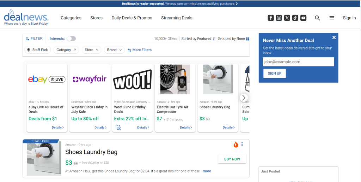The height and width of the screenshot is (182, 361).
Task: Open the Streaming Deals menu
Action: (x=177, y=18)
